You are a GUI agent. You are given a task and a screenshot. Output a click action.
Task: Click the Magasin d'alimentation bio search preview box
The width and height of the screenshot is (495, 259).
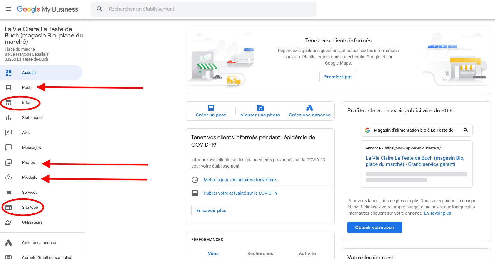pos(417,130)
